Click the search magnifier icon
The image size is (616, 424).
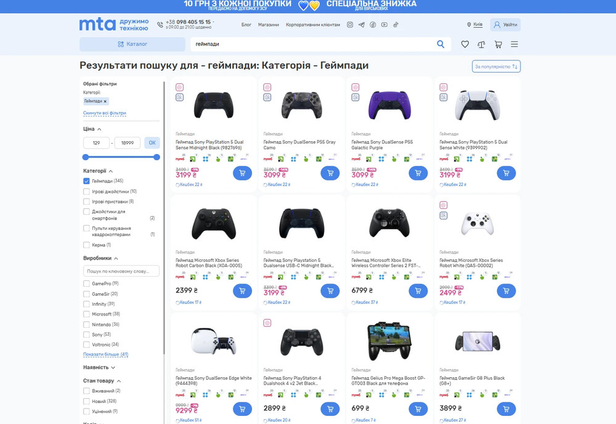(440, 44)
